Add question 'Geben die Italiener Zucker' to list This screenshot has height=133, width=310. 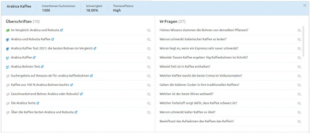point(299,85)
